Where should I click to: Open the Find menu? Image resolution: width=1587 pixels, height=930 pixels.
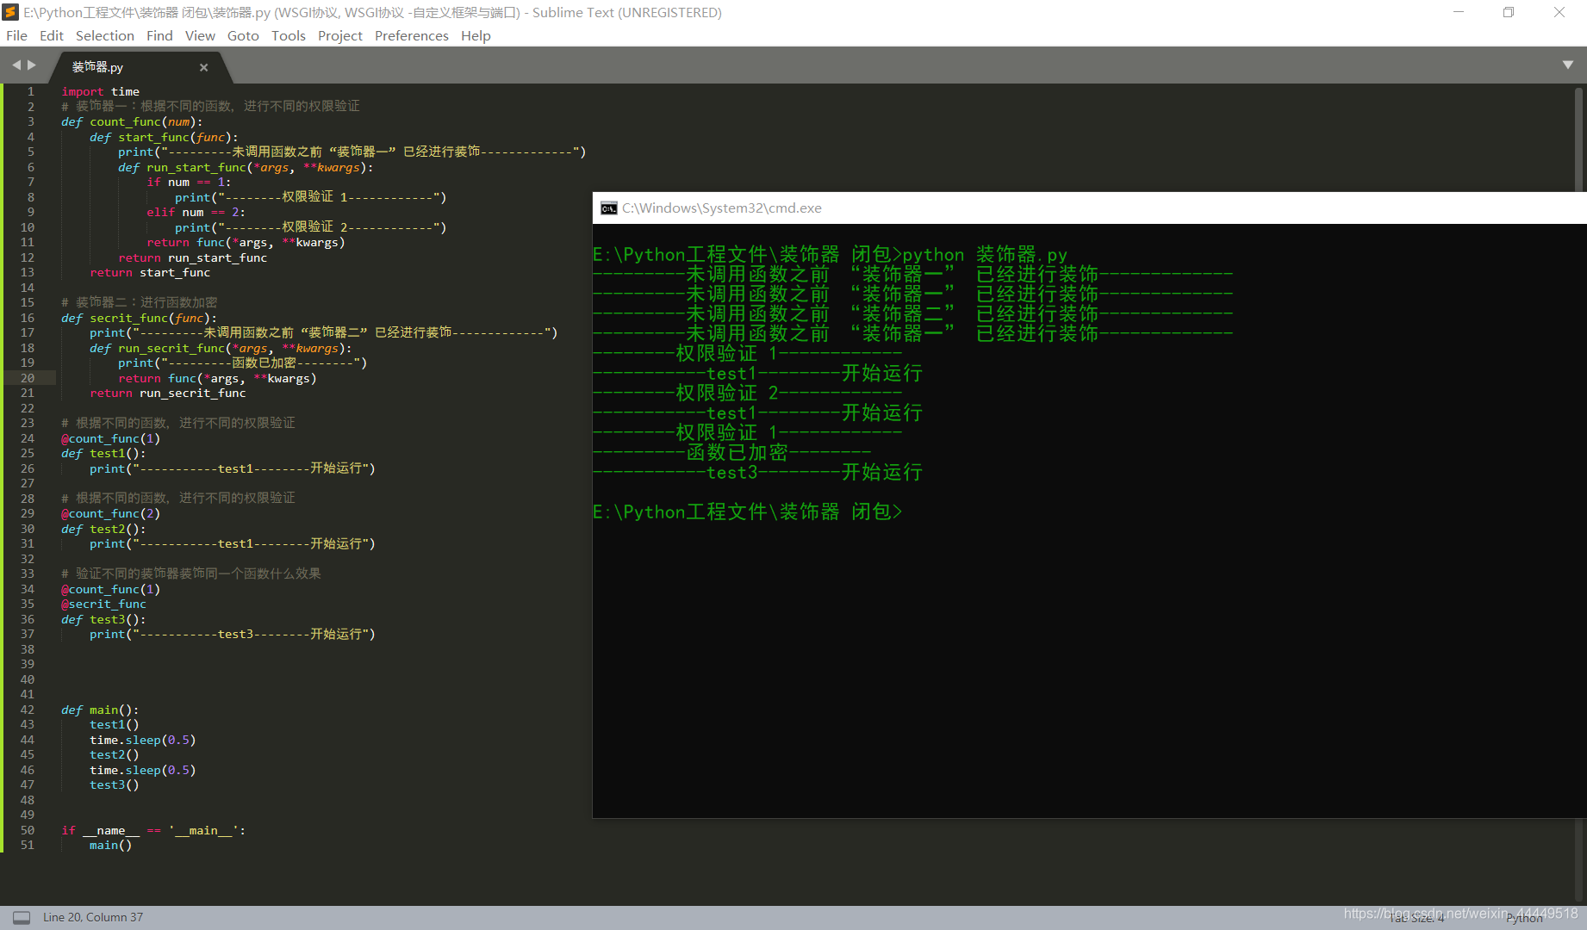pyautogui.click(x=159, y=35)
